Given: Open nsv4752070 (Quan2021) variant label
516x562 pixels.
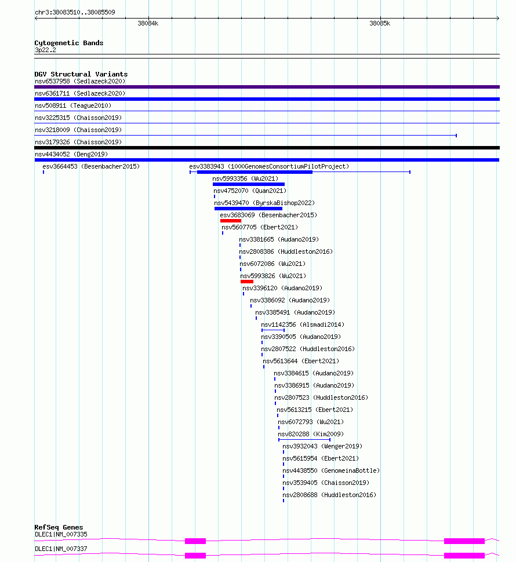Looking at the screenshot, I should pyautogui.click(x=250, y=191).
